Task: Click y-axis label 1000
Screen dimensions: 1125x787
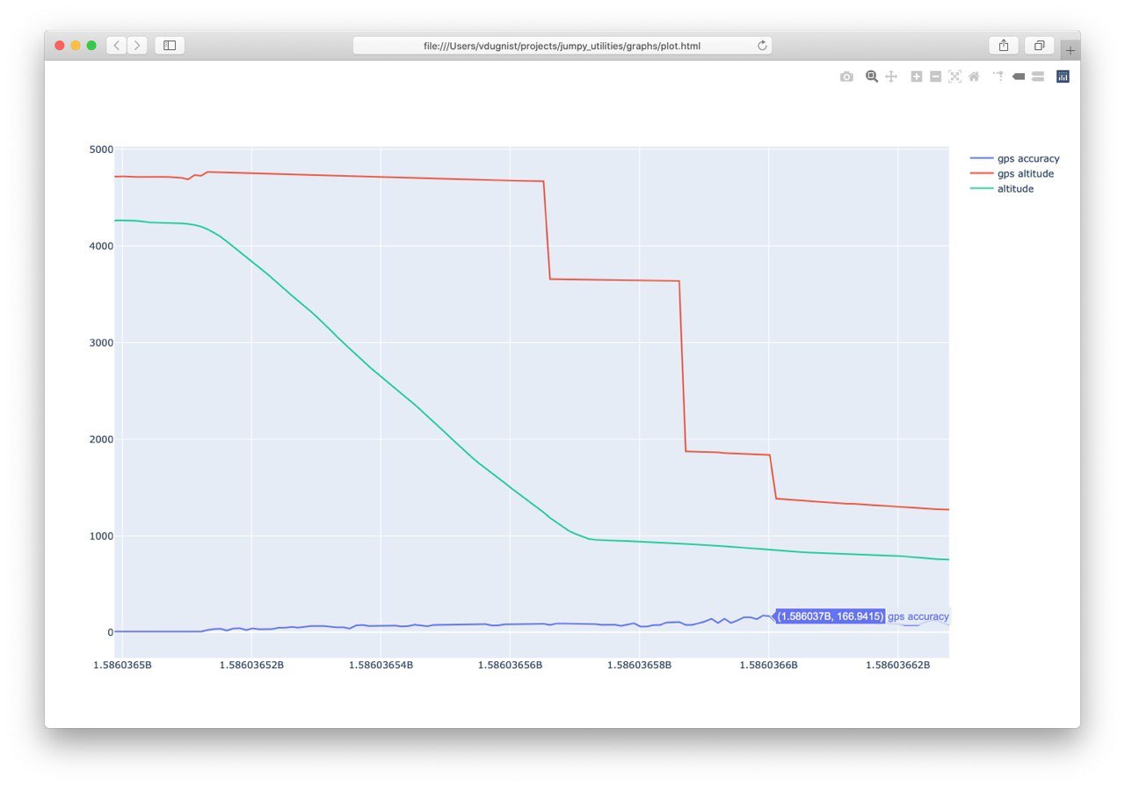Action: 101,536
